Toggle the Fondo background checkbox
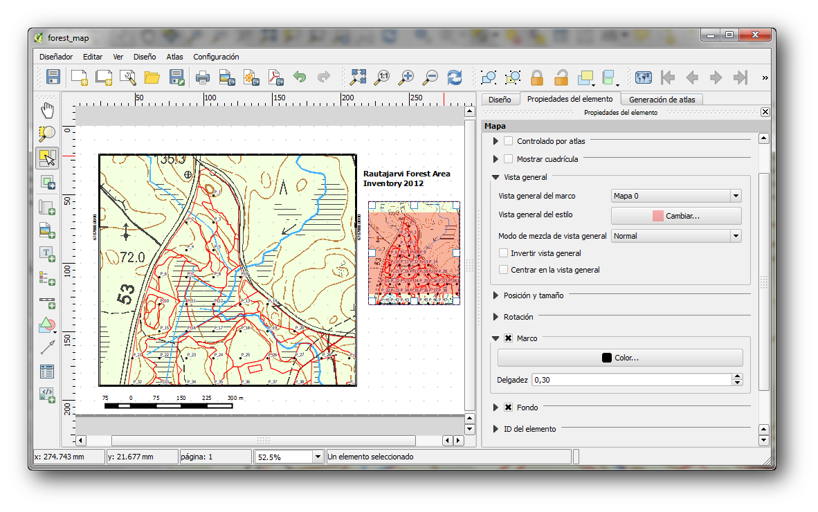Viewport: 818px width, 512px height. point(508,408)
